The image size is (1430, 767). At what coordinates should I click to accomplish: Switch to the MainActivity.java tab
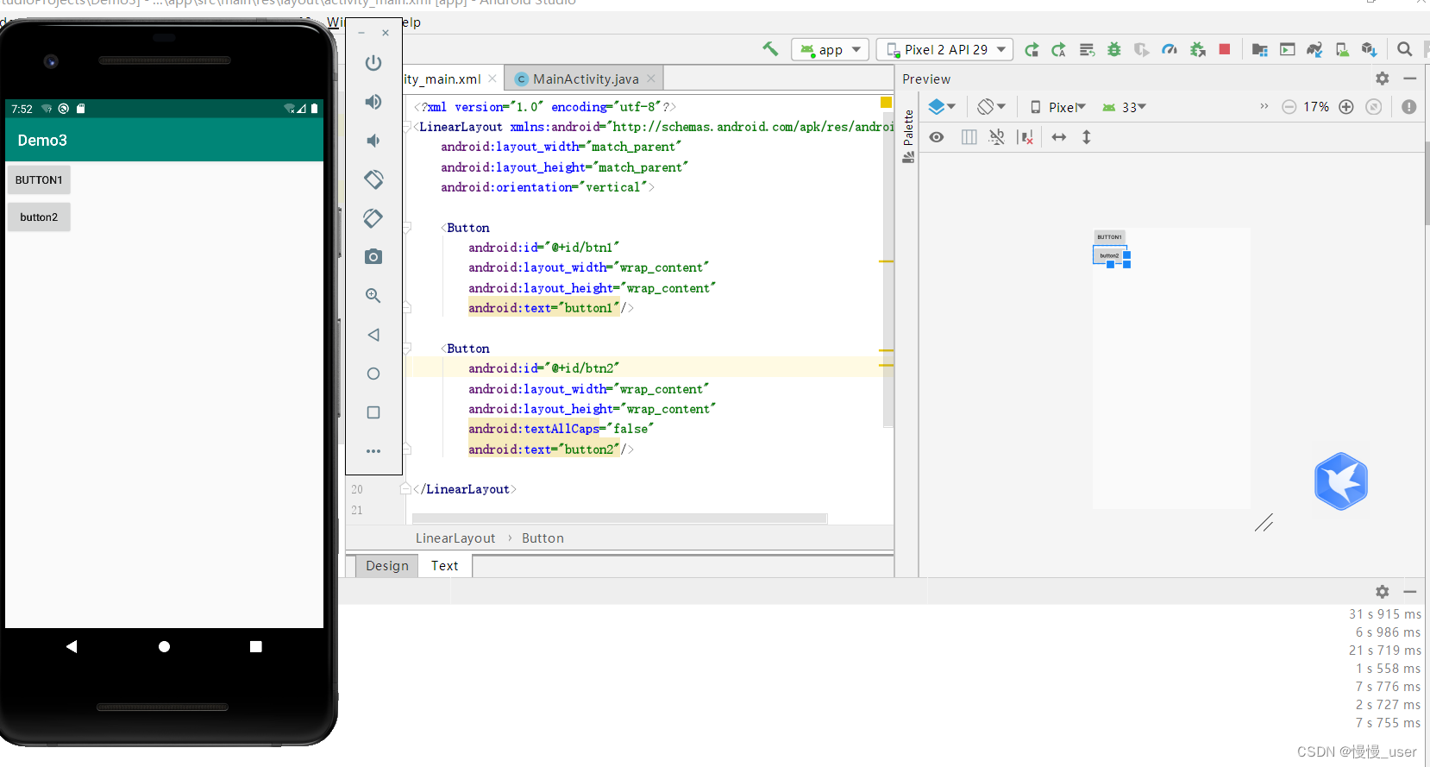585,79
